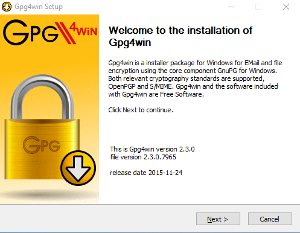Click the greyed-out maximize window button
The width and height of the screenshot is (300, 233).
(x=258, y=7)
